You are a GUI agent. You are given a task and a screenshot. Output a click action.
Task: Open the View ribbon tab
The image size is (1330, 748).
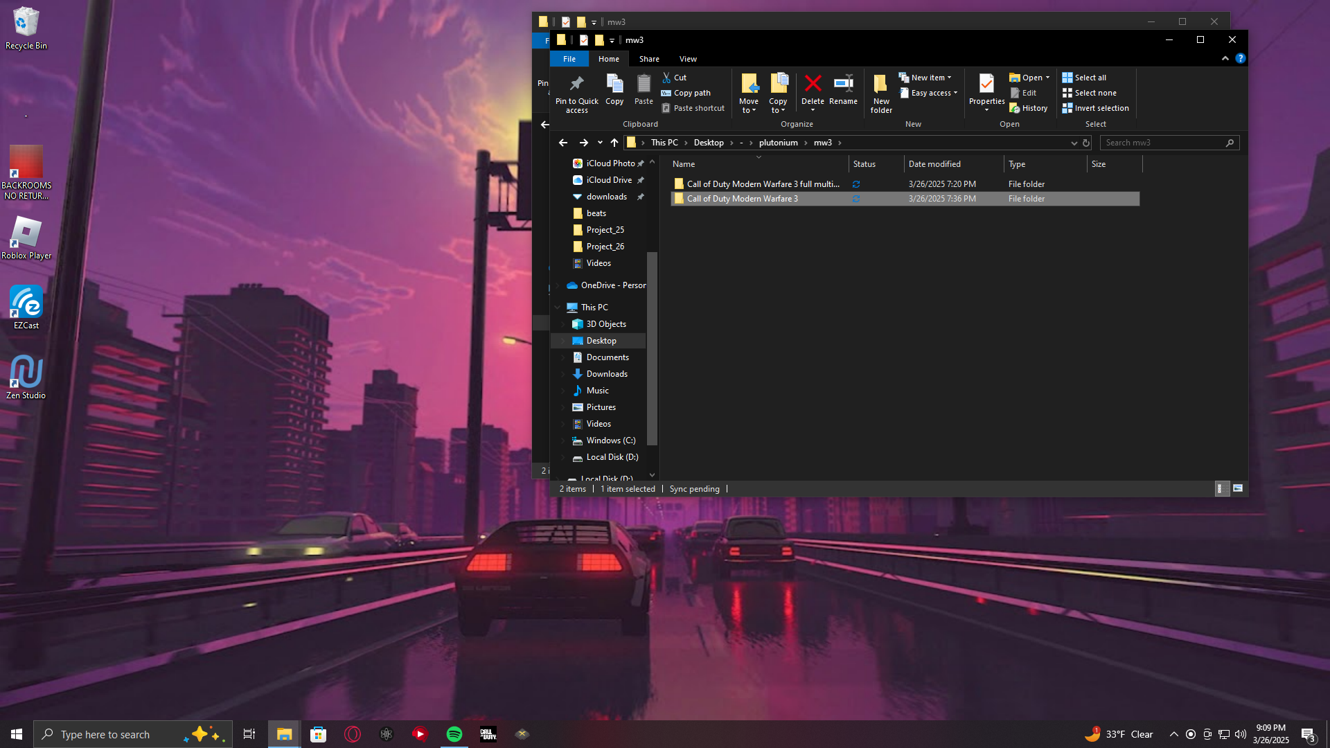tap(687, 59)
